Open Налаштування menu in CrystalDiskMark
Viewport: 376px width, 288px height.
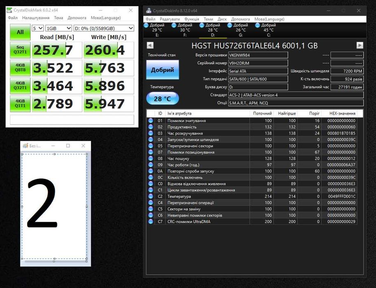36,18
